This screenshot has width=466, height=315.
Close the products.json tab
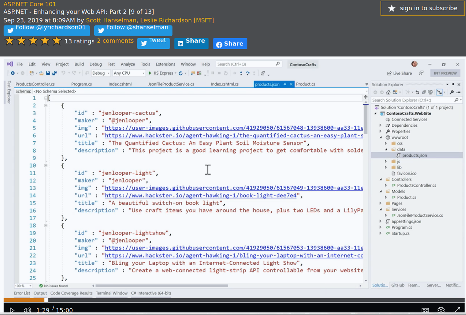[291, 84]
